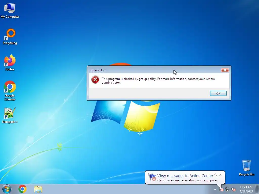Launch Chrome from the taskbar

coord(23,189)
